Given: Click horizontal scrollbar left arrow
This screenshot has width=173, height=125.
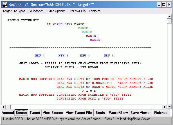Looking at the screenshot, I should (3, 107).
